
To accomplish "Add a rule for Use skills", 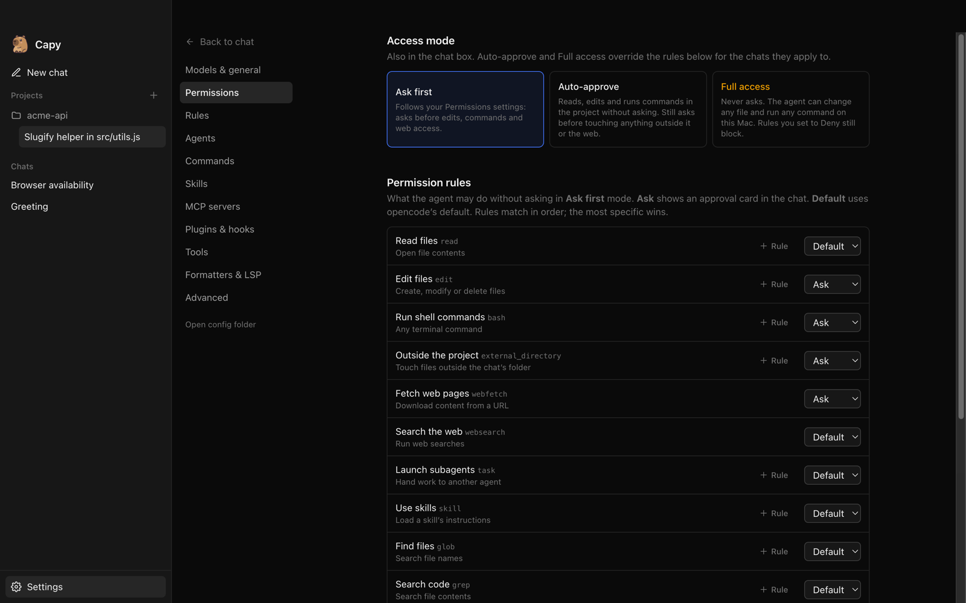I will 774,513.
